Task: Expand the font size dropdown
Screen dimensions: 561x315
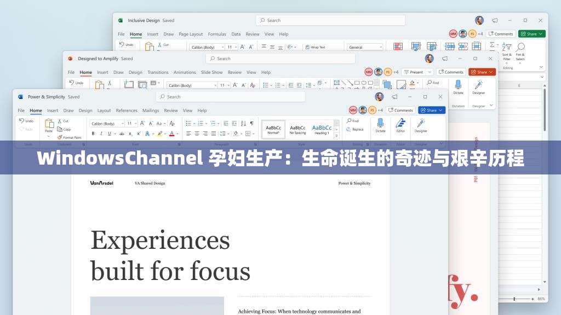Action: (135, 122)
